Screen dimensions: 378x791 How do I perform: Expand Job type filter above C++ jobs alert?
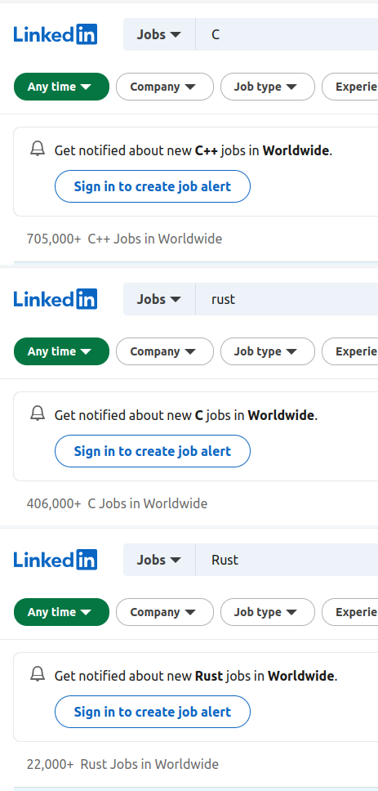[268, 87]
